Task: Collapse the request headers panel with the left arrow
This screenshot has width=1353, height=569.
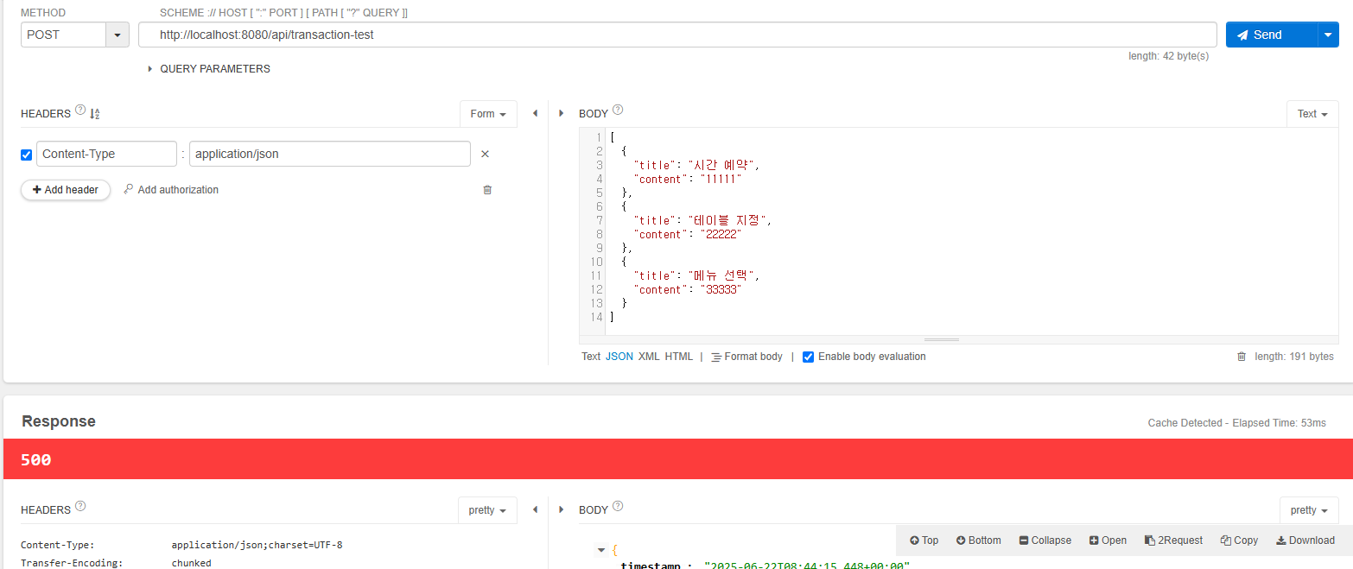Action: [535, 113]
